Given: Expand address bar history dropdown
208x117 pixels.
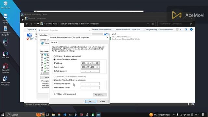Looking at the screenshot, I should [x=148, y=24].
